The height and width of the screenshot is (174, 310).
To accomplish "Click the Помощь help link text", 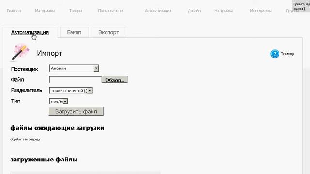I will point(287,54).
